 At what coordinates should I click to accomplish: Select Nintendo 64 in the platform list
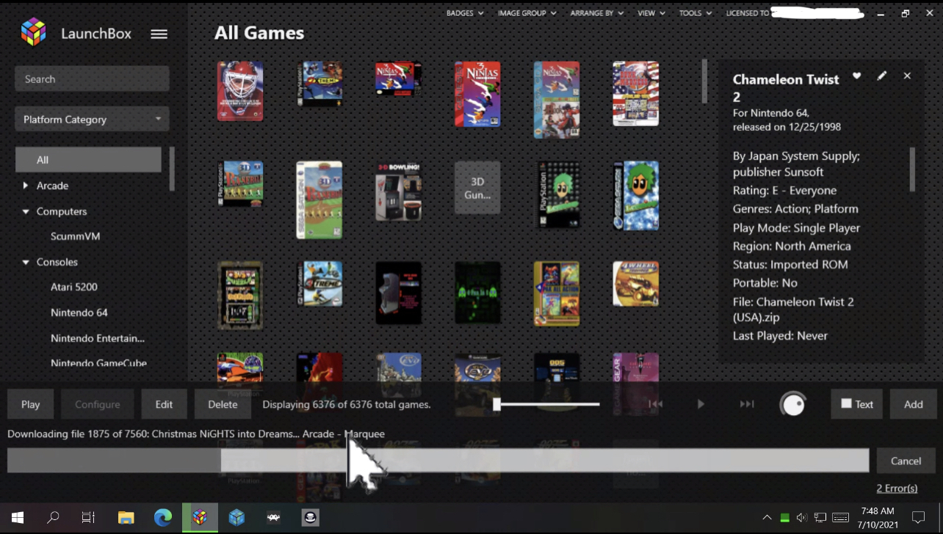[x=79, y=312]
